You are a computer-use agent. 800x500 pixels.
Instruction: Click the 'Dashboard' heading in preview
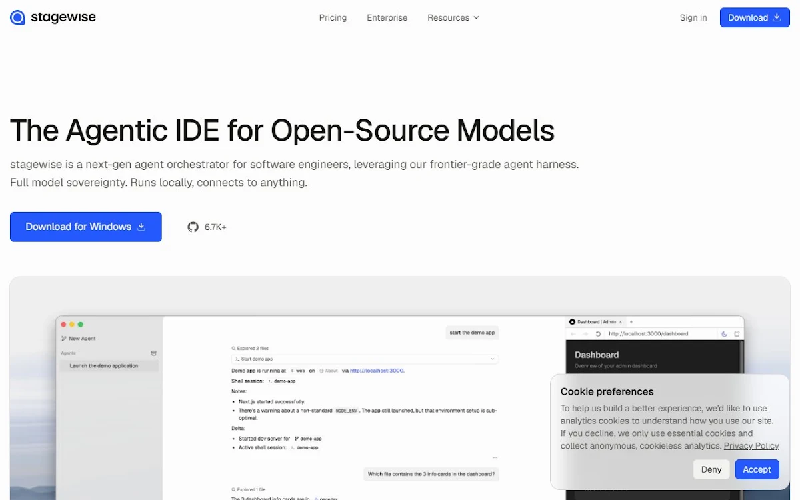click(x=597, y=355)
